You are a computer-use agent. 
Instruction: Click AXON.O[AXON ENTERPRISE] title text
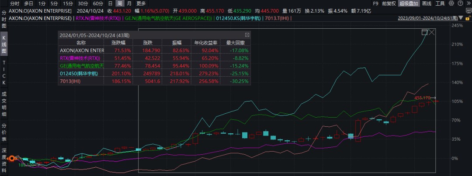tap(40, 11)
